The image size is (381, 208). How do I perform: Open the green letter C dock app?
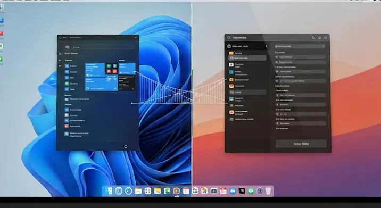[x=167, y=191]
